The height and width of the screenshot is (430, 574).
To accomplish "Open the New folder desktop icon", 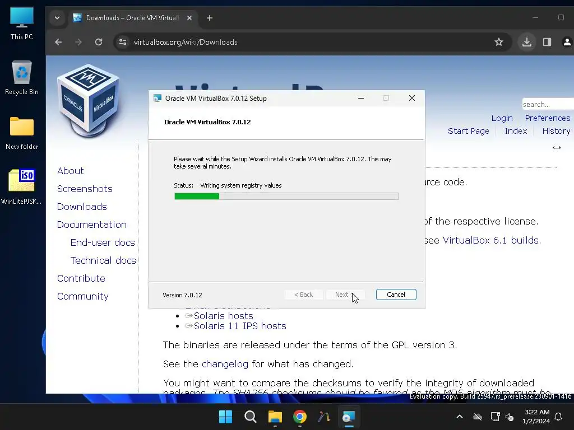I will point(22,133).
